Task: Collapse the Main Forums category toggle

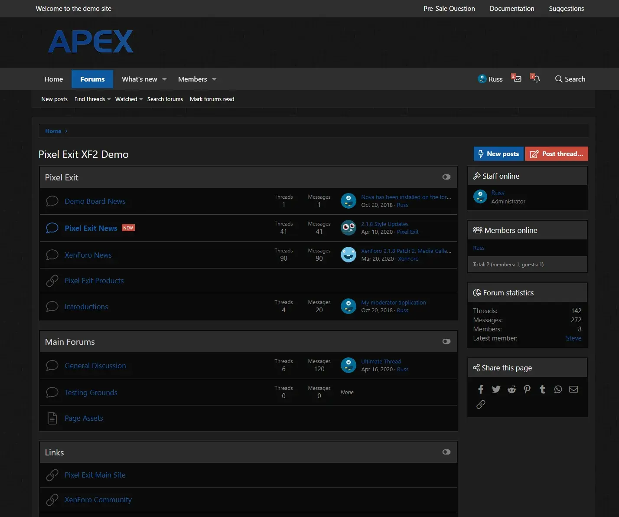Action: click(446, 341)
